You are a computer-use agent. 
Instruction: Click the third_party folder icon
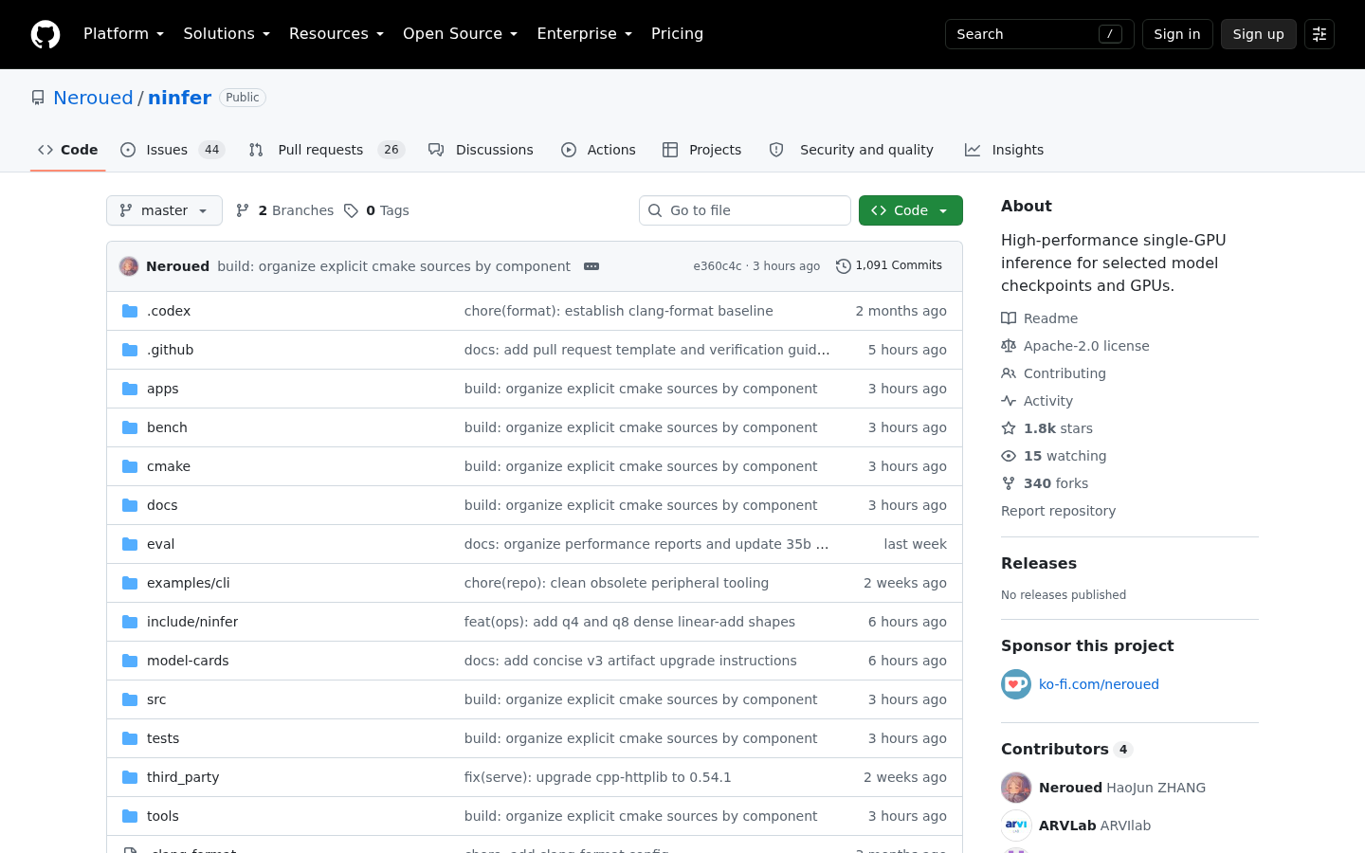pos(130,777)
